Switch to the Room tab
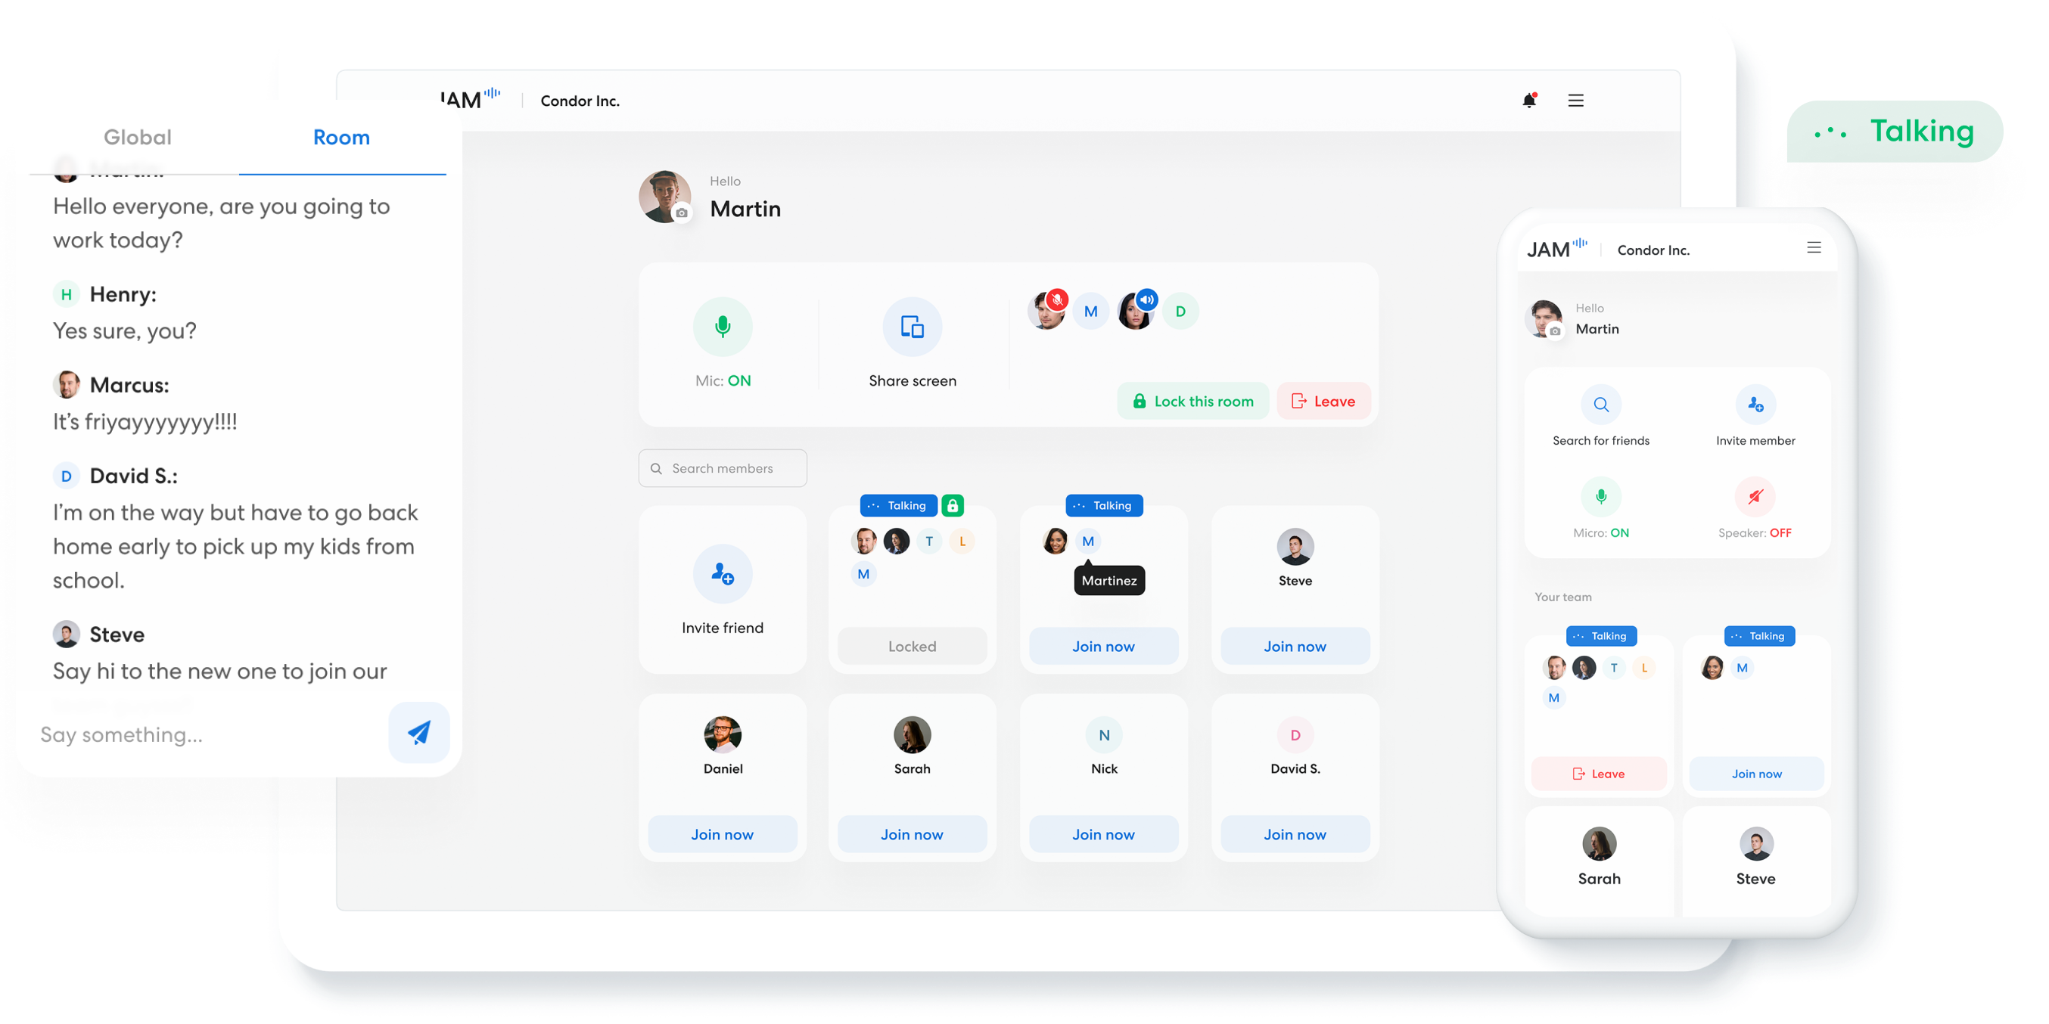The height and width of the screenshot is (1024, 2049). (x=341, y=137)
